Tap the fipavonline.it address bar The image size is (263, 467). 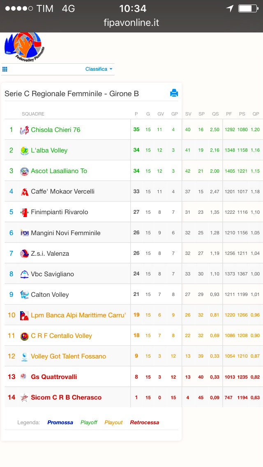[x=131, y=23]
